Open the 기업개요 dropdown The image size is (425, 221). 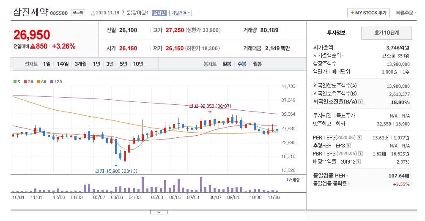point(181,13)
